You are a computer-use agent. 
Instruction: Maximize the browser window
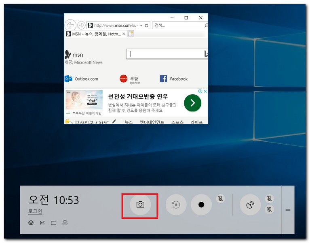tap(186, 18)
